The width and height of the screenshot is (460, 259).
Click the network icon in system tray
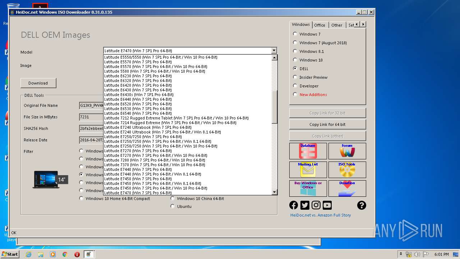coord(409,254)
